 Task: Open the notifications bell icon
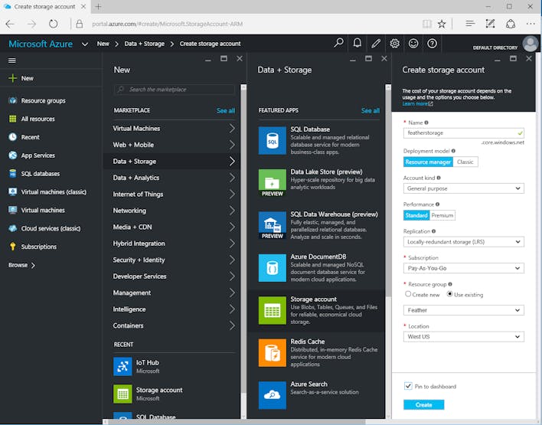(357, 43)
